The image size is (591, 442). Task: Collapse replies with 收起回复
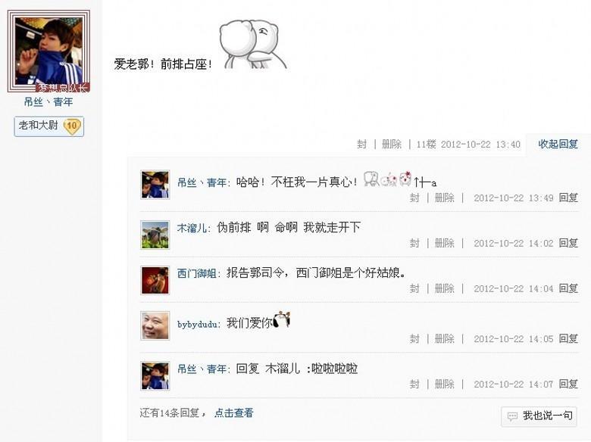558,144
